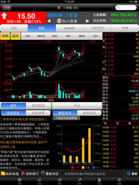The width and height of the screenshot is (139, 185).
Task: Click 总手 value 499911
Action: click(x=133, y=91)
